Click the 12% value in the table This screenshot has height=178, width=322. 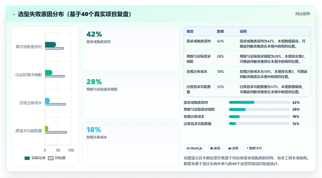pos(220,87)
